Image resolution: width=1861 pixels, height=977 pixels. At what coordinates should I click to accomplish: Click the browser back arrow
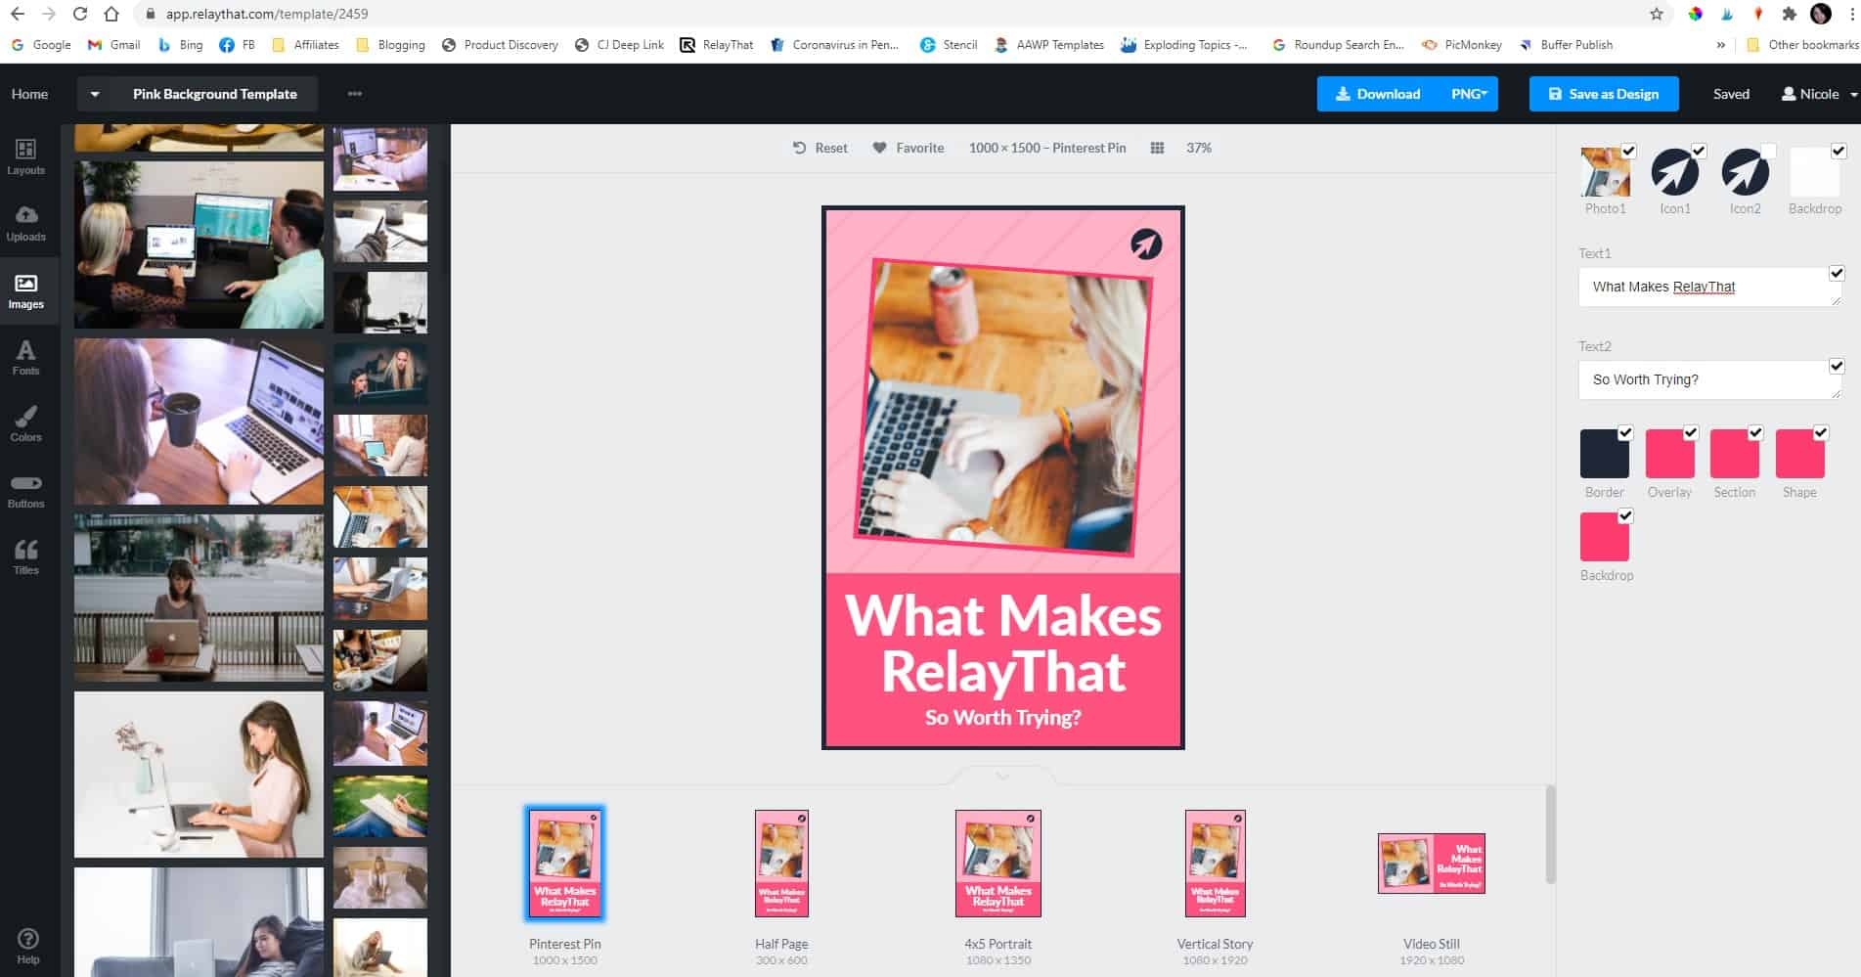18,14
